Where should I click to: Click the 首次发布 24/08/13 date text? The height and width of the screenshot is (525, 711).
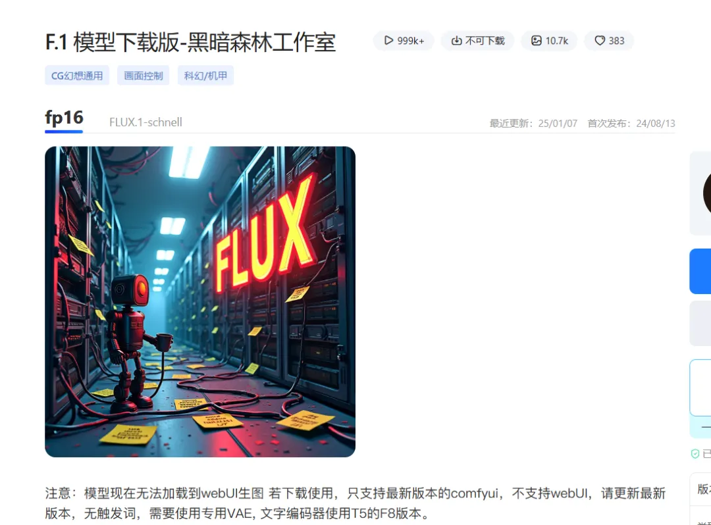(x=631, y=123)
